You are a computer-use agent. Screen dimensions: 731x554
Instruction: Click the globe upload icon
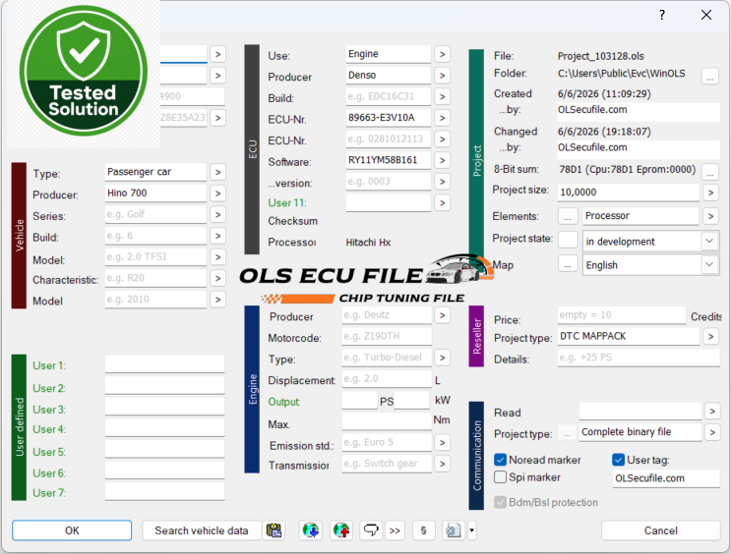tap(341, 530)
